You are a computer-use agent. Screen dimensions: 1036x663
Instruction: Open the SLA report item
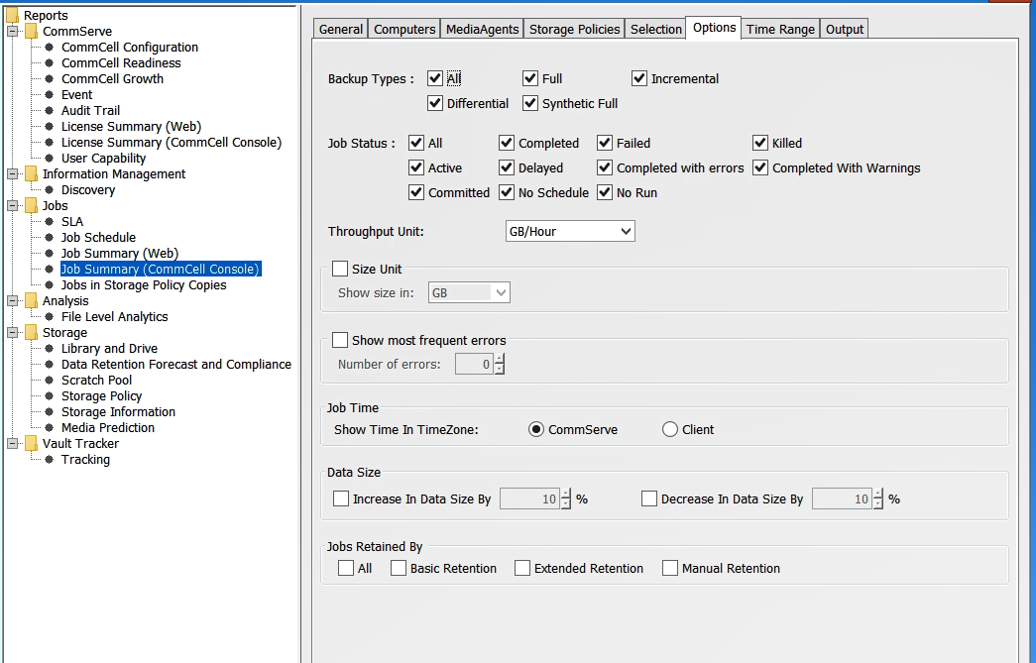tap(72, 221)
